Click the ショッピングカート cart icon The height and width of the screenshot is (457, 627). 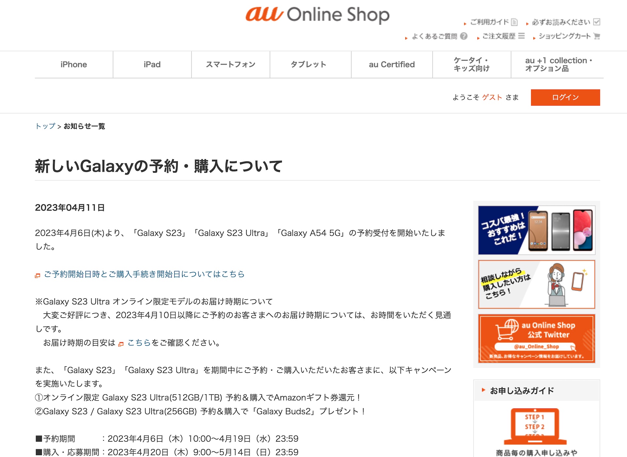(x=597, y=36)
